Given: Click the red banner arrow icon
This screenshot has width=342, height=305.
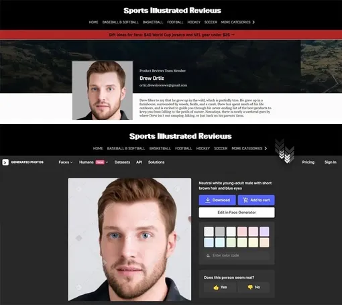Looking at the screenshot, I should (233, 35).
